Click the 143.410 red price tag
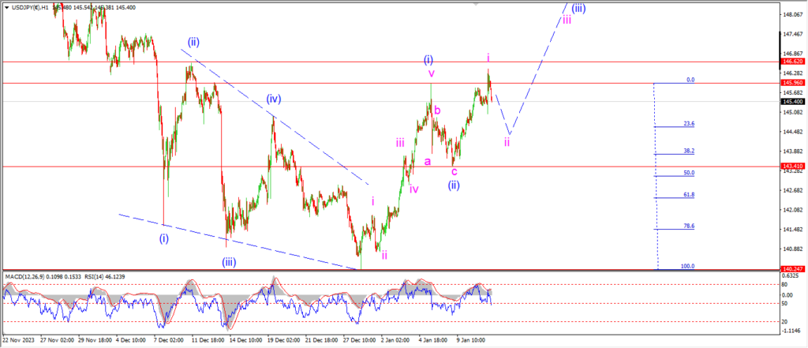Viewport: 808px width, 348px height. [792, 167]
